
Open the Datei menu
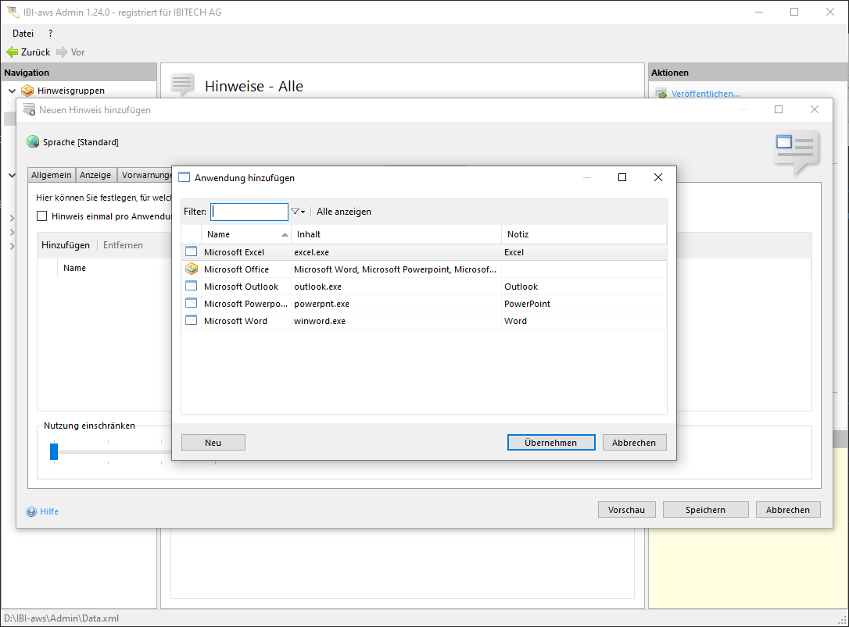point(23,34)
